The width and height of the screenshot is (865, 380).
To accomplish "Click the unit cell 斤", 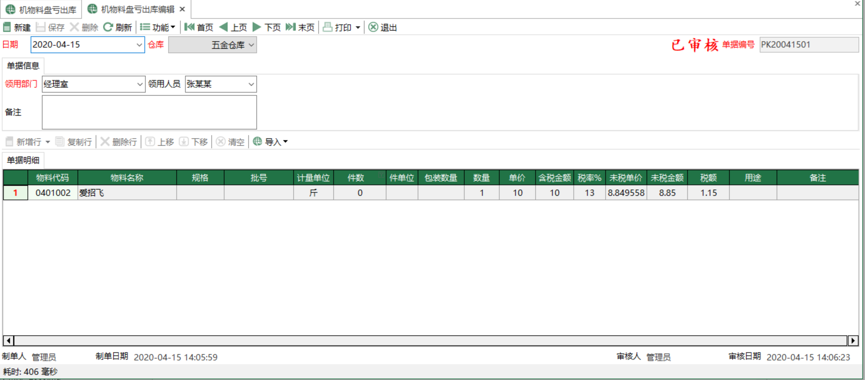I will [x=313, y=193].
